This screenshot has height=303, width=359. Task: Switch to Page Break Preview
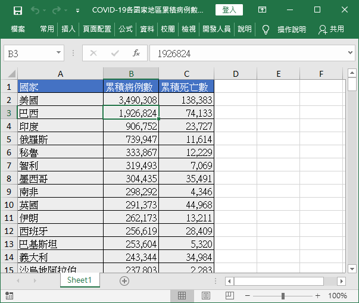tap(230, 296)
